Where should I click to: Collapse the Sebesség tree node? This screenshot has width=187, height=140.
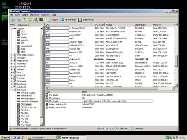tap(12, 90)
